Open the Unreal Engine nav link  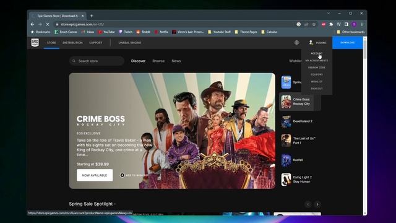pos(130,43)
